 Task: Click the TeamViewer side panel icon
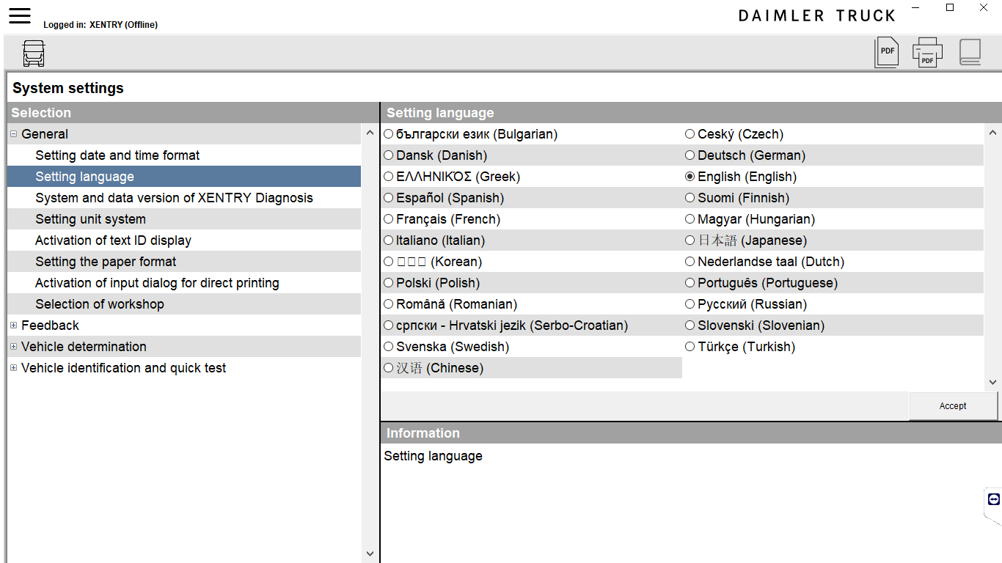994,499
